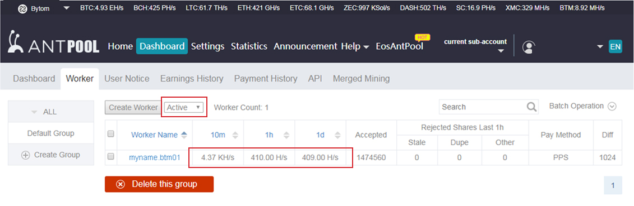Open the Statistics menu
Viewport: 634px width, 206px height.
(x=249, y=46)
